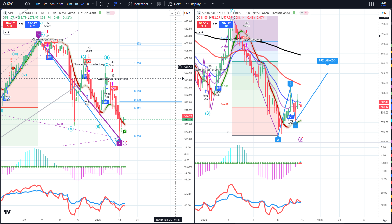Image resolution: width=392 pixels, height=224 pixels.
Task: Click the S symbol logo on 4h chart
Action: (x=5, y=13)
